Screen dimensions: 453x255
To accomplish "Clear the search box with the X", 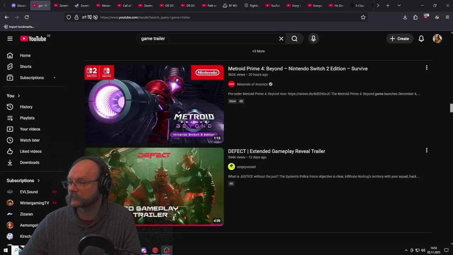I will (x=281, y=39).
